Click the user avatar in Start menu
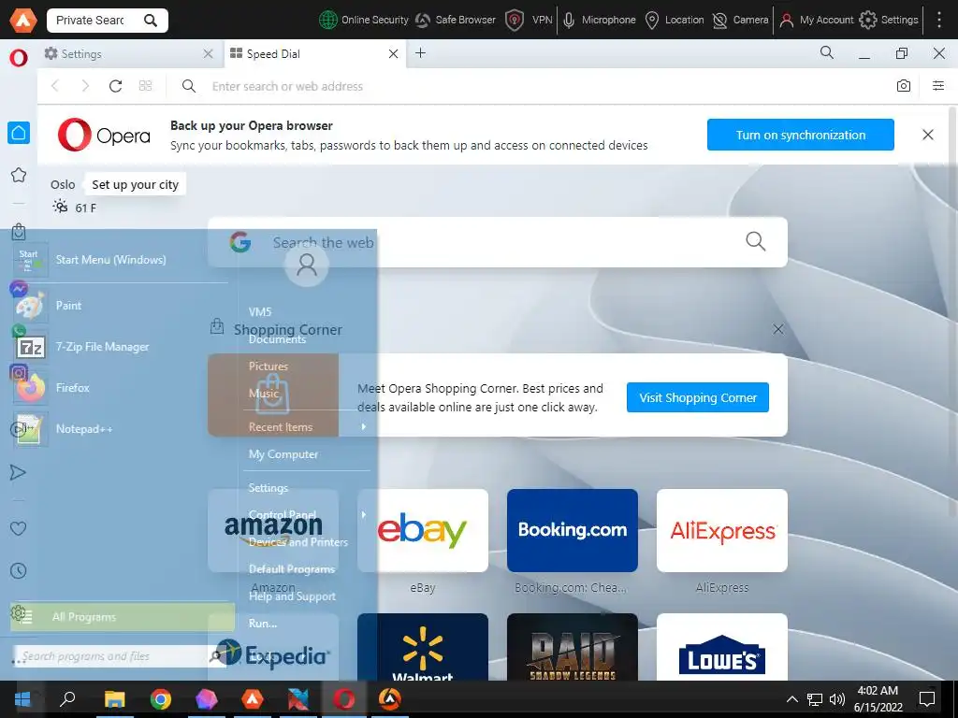The image size is (958, 718). [x=307, y=265]
